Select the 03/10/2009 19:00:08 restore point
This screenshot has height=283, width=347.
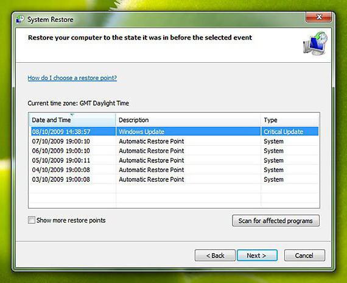[174, 179]
